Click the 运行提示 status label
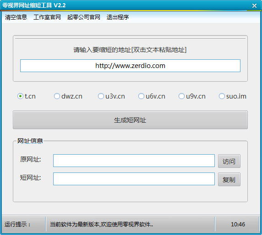Image resolution: width=262 pixels, height=235 pixels. tap(17, 225)
